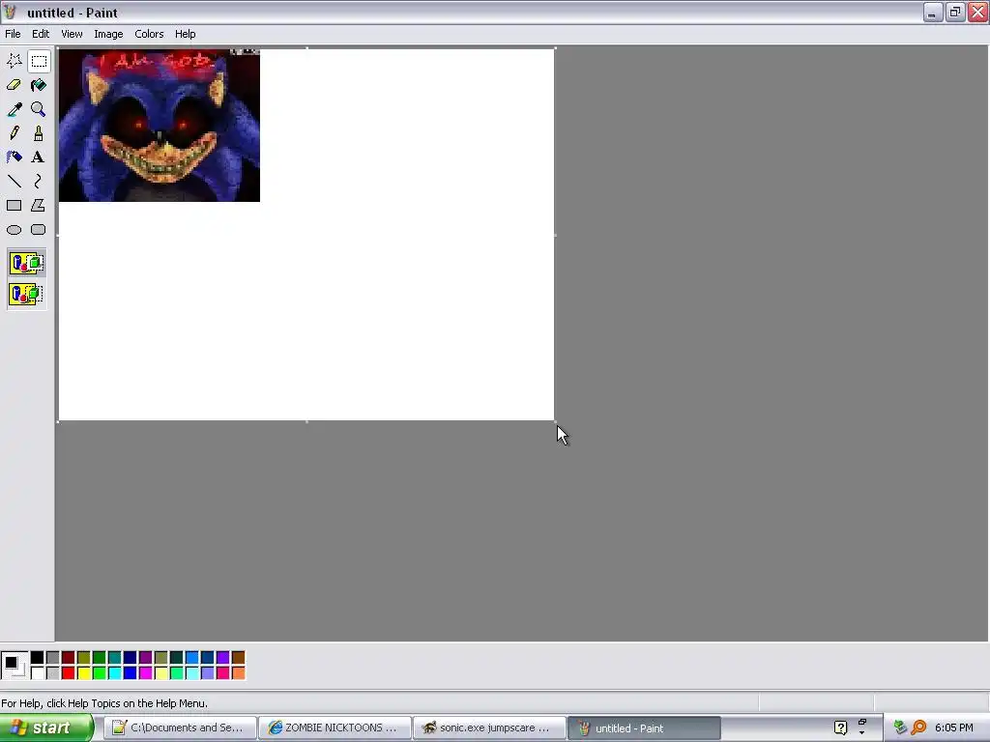Open the Image menu
This screenshot has height=742, width=990.
108,34
